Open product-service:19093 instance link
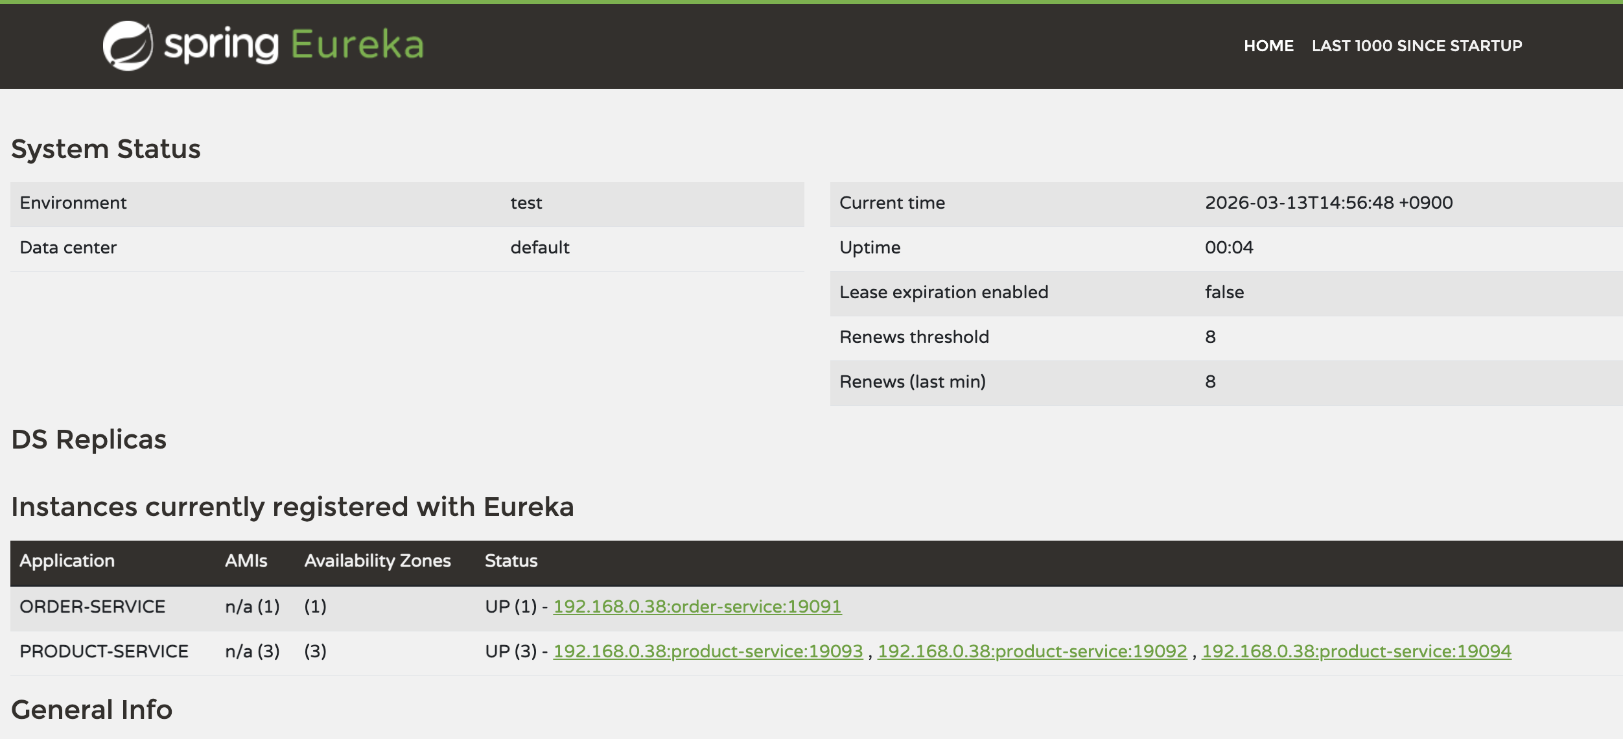 pos(708,651)
